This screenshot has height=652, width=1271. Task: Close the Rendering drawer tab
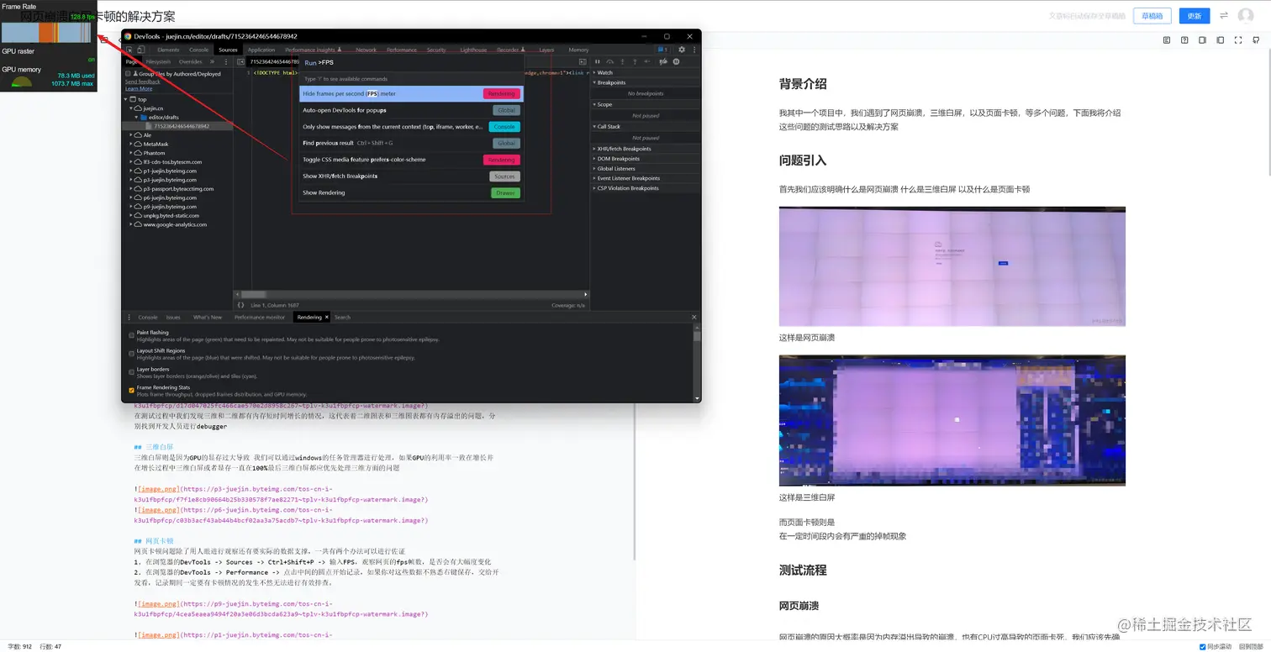pyautogui.click(x=326, y=318)
